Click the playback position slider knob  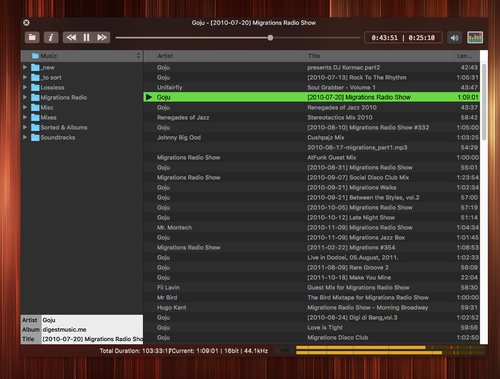click(x=270, y=37)
